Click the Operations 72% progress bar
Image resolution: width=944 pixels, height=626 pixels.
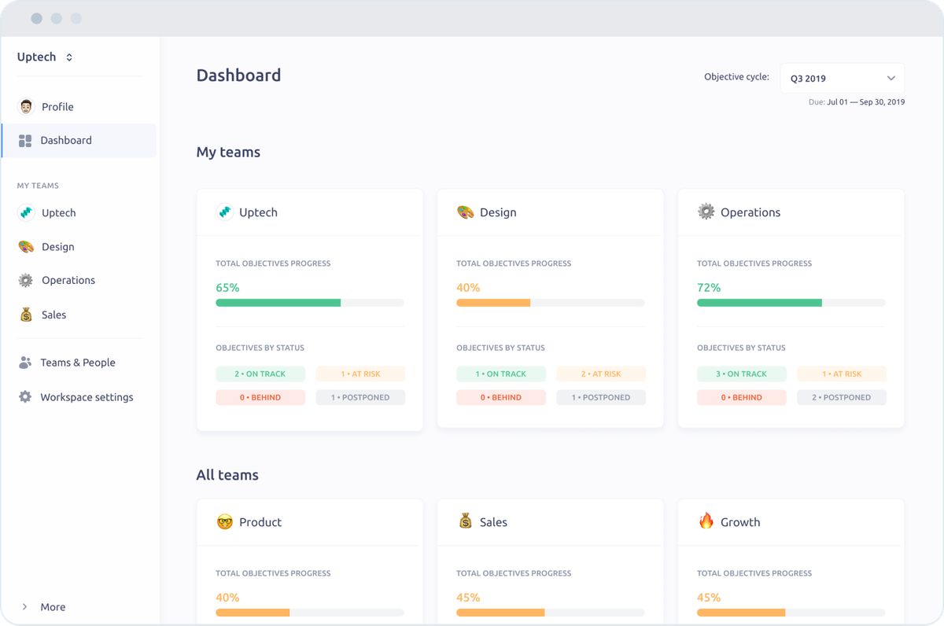coord(791,303)
